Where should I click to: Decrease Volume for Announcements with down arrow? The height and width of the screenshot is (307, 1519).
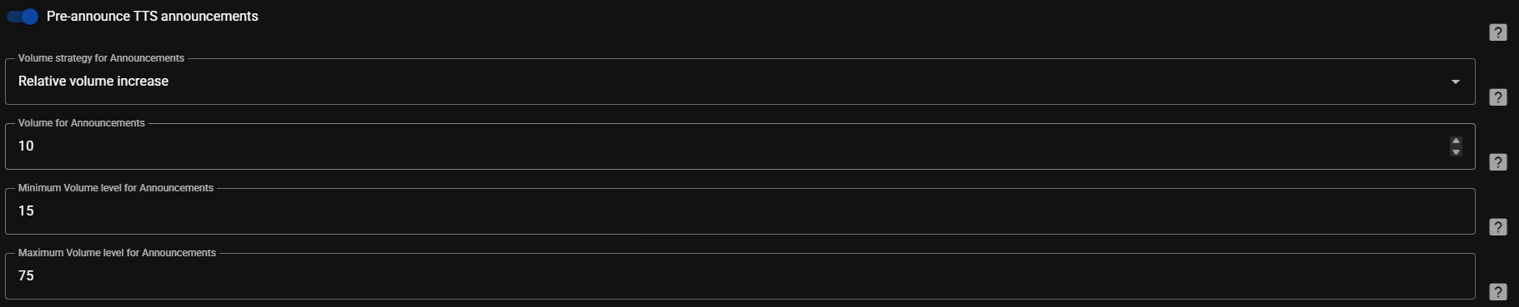tap(1456, 151)
